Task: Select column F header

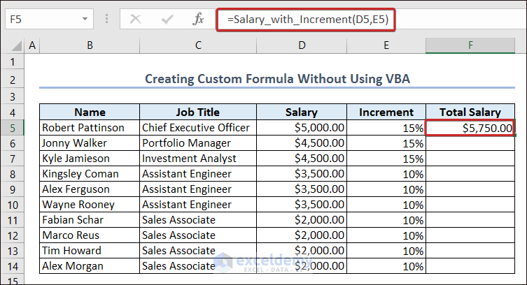Action: 470,46
